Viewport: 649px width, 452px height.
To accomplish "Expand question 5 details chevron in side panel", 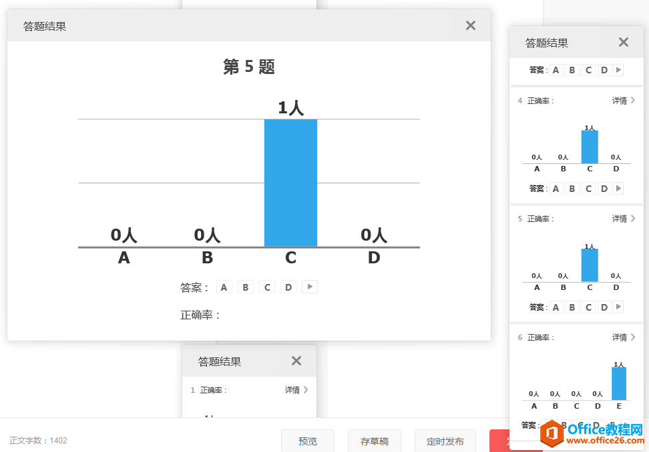I will (633, 219).
